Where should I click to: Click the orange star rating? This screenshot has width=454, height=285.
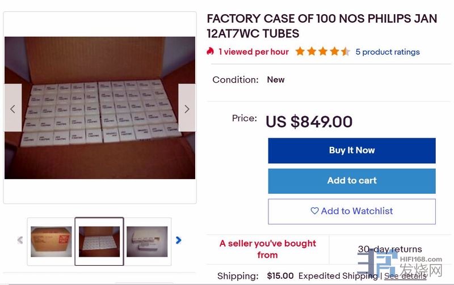pos(322,52)
